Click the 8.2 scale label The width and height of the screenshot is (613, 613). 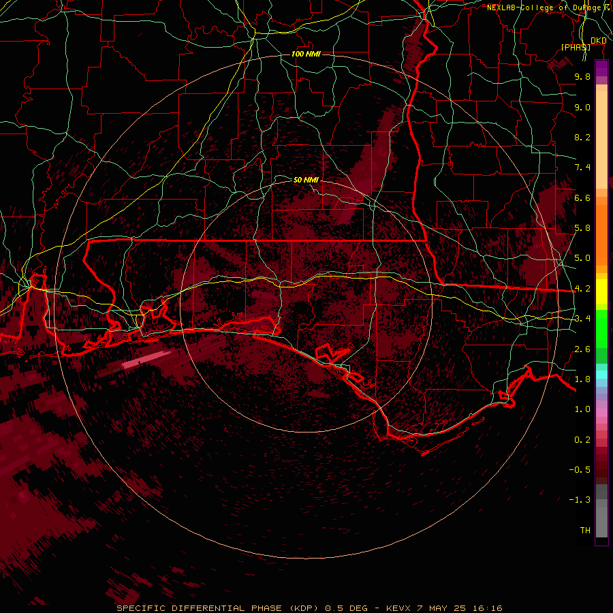coord(582,137)
